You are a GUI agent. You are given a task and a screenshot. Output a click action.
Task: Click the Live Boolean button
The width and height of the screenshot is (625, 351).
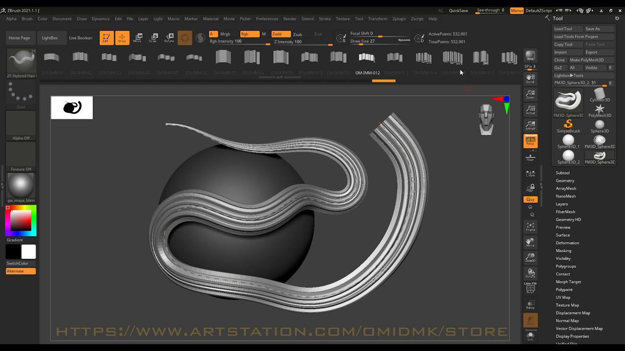coord(81,38)
